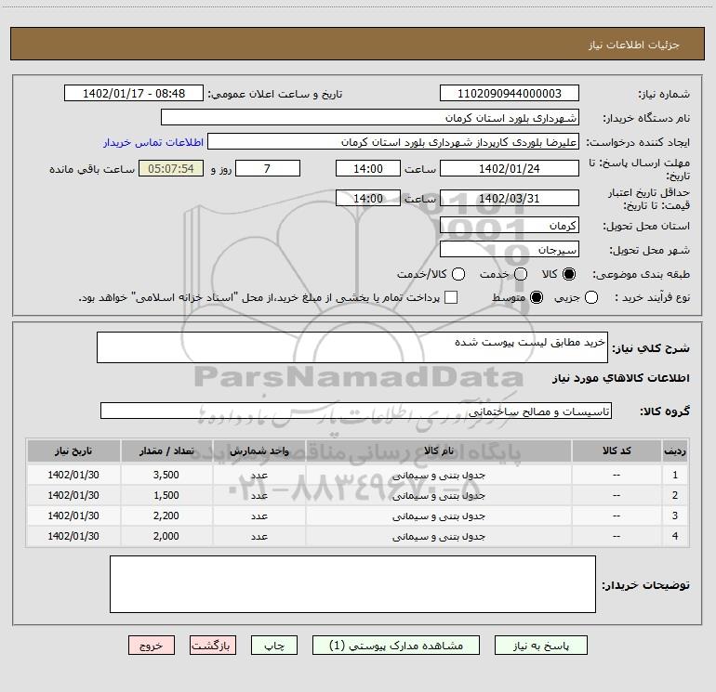Click the delivery province field کرمان
The image size is (716, 692).
tap(510, 225)
